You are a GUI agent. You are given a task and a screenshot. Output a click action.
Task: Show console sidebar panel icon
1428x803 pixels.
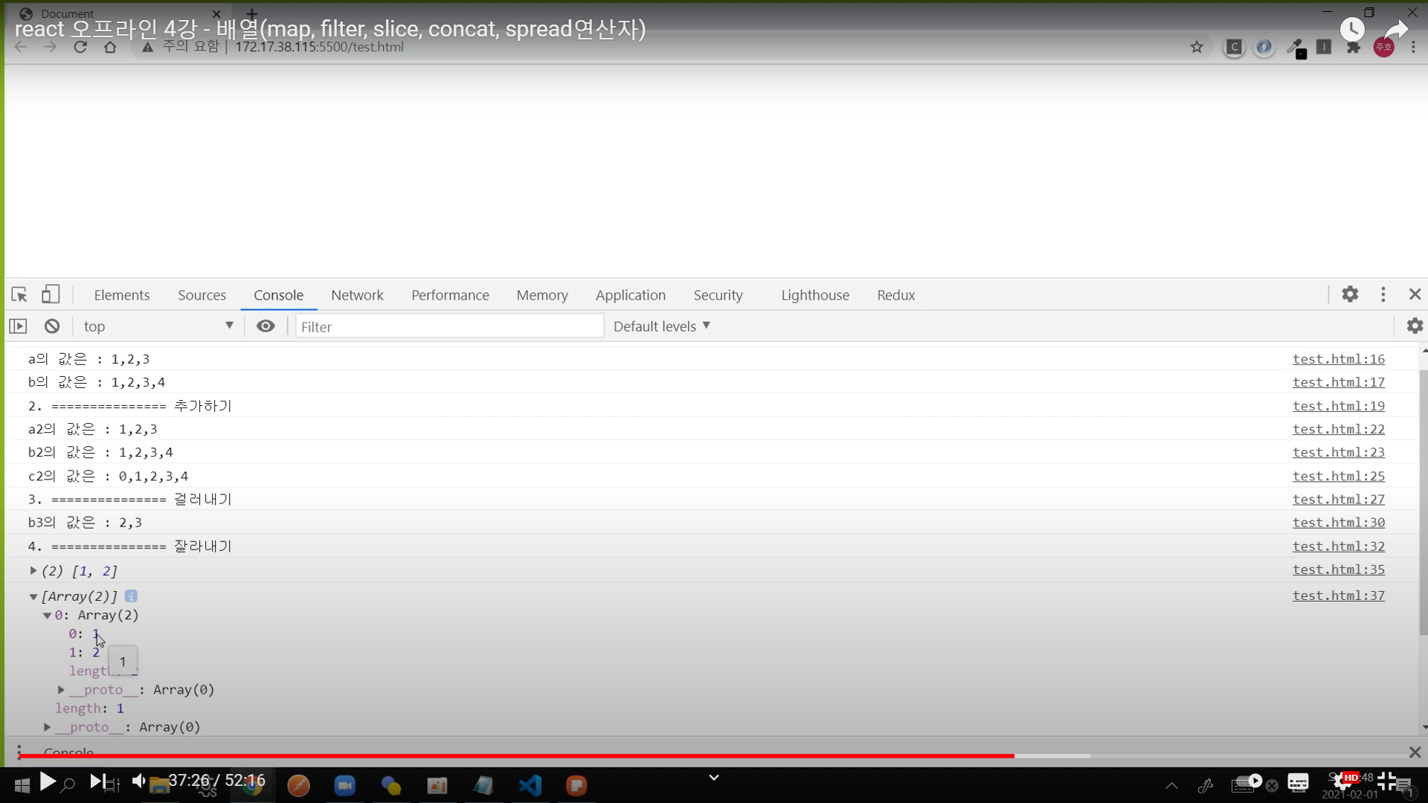tap(18, 326)
